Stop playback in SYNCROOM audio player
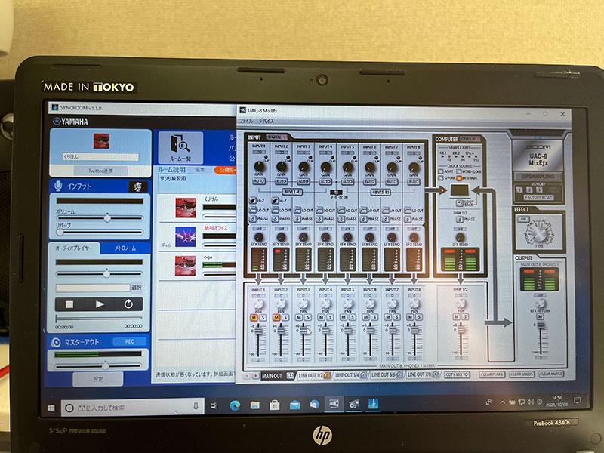This screenshot has height=453, width=604. tap(69, 304)
